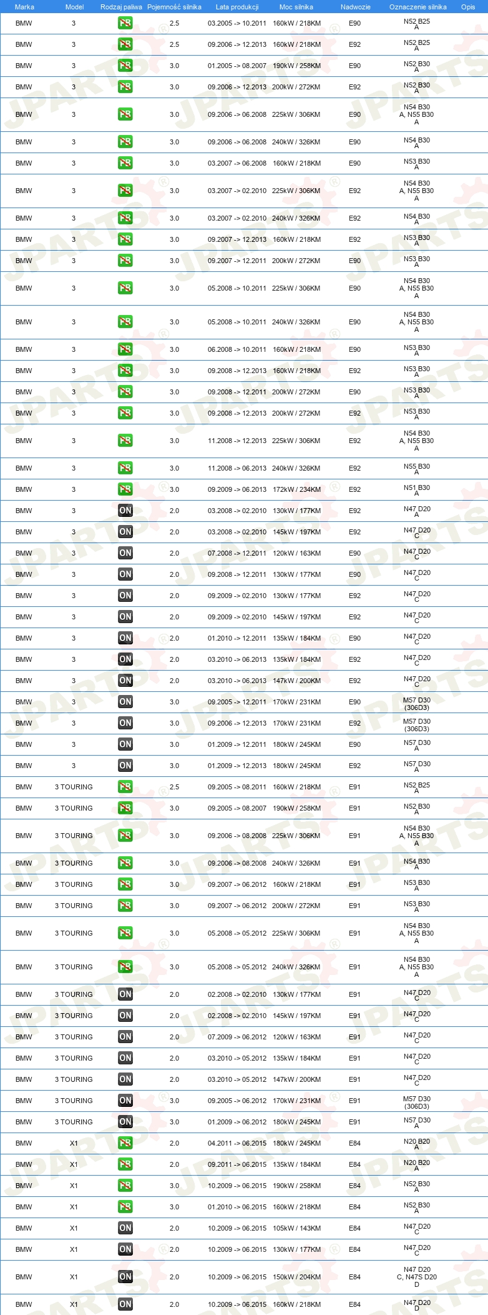Click PB icon for X1 04.2011 -> 06.2015 row
The height and width of the screenshot is (1315, 488).
[125, 1143]
